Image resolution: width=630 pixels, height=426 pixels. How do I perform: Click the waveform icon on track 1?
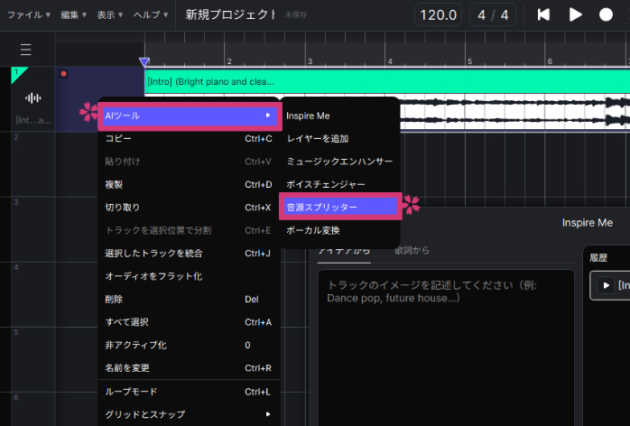coord(33,98)
